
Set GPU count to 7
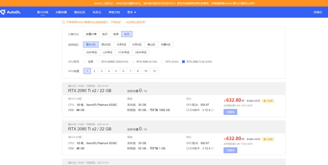tap(131, 71)
